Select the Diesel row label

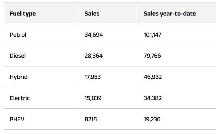18,56
